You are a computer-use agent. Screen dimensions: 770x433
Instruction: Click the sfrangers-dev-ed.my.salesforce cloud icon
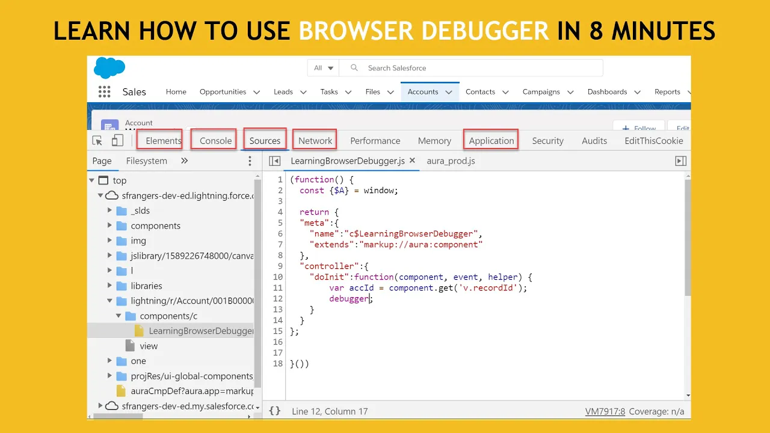[x=112, y=406]
